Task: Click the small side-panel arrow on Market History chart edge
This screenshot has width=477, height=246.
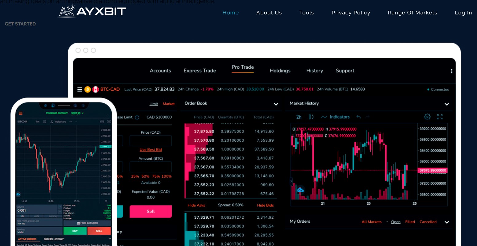Action: (291, 181)
